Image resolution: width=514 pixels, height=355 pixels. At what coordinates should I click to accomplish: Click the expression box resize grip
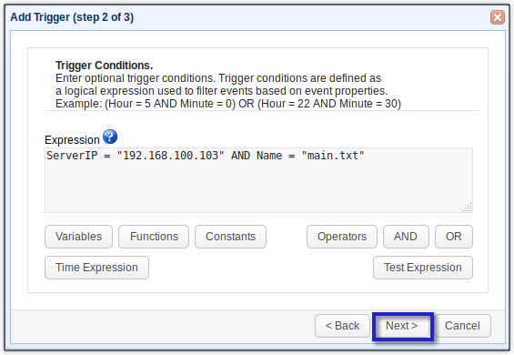tap(468, 208)
